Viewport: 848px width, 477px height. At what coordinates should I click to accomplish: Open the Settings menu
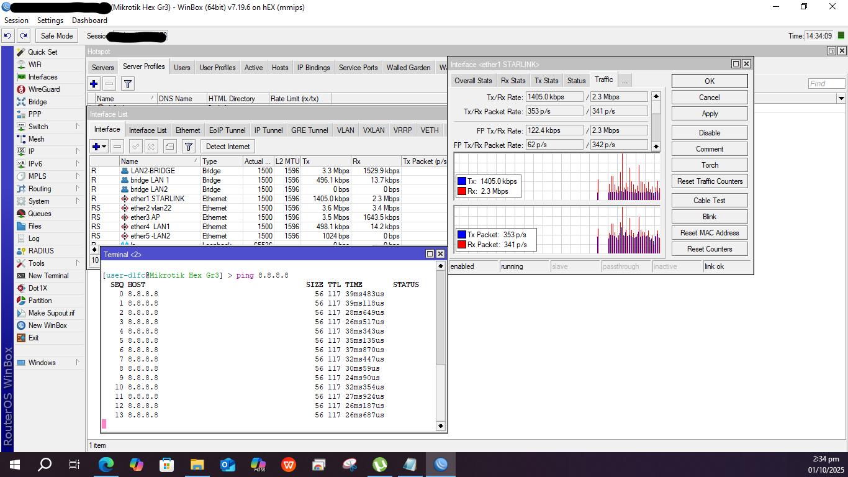pos(50,20)
